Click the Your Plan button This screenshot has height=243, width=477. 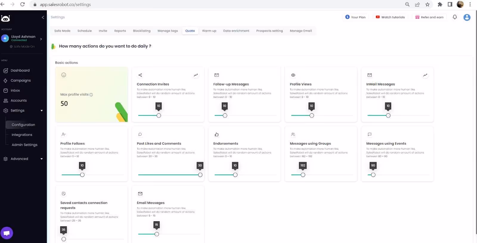point(355,17)
